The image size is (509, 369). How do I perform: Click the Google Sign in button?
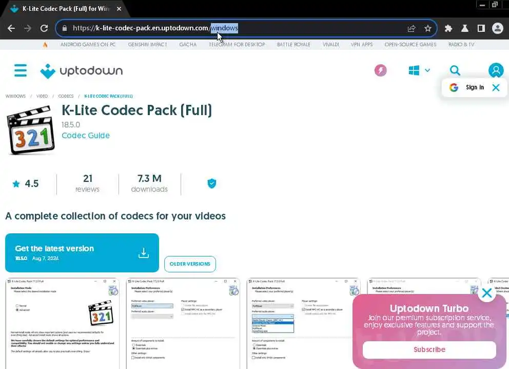(467, 87)
